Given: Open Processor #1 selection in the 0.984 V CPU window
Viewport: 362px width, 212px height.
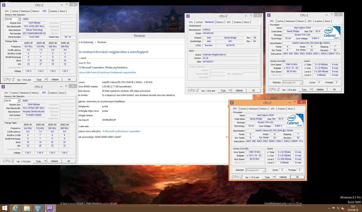Looking at the screenshot, I should click(x=293, y=82).
